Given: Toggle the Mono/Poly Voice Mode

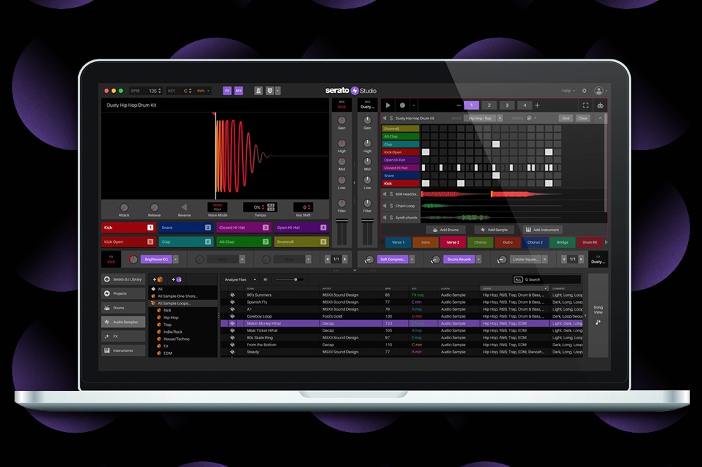Looking at the screenshot, I should 217,207.
